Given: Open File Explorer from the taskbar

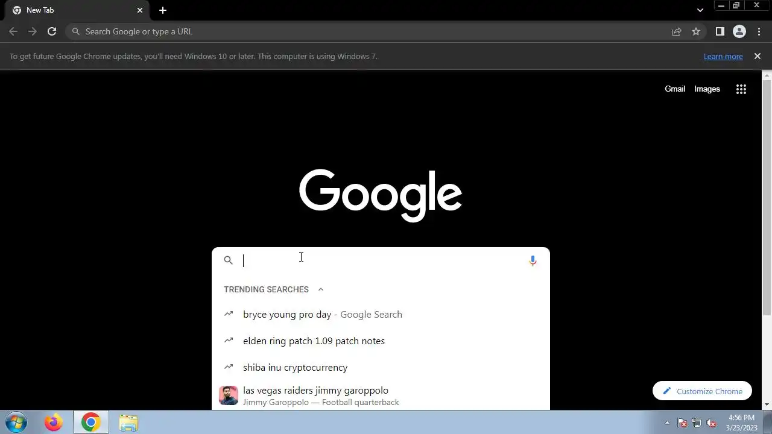Looking at the screenshot, I should (128, 423).
